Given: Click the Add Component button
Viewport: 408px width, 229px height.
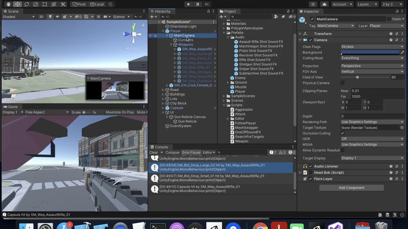Looking at the screenshot, I should click(351, 188).
